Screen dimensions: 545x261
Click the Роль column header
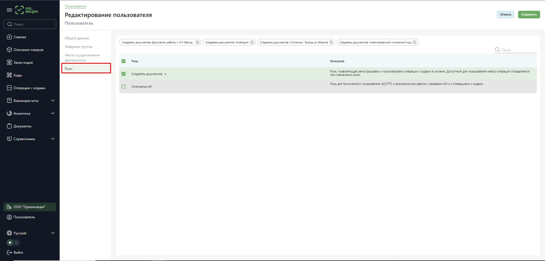click(x=135, y=61)
